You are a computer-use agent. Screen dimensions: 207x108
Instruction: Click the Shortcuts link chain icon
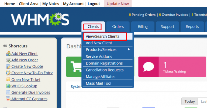pyautogui.click(x=5, y=46)
